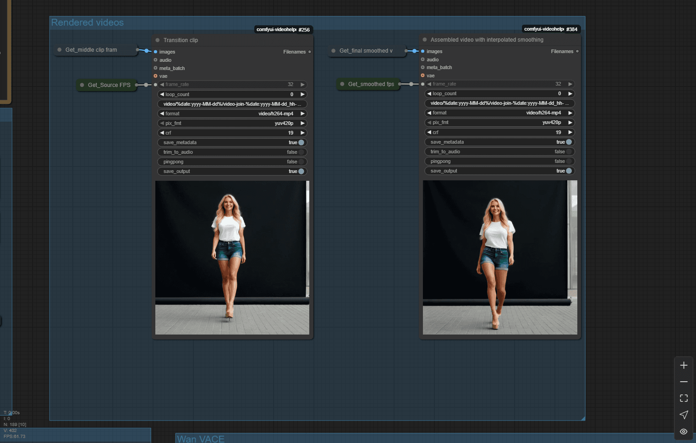Zoom in on the canvas
Viewport: 696px width, 443px height.
pos(684,365)
